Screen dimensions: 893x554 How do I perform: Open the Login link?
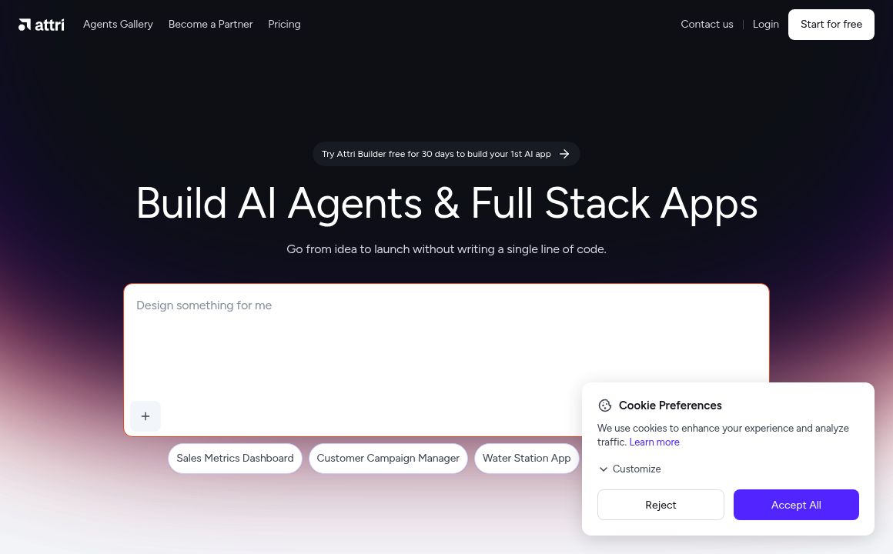coord(765,25)
